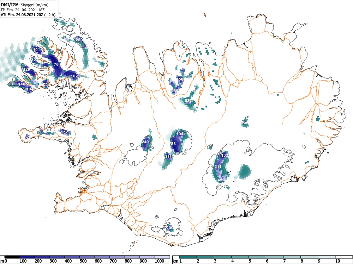
Task: Click the 534 value on the map
Action: [x=188, y=101]
